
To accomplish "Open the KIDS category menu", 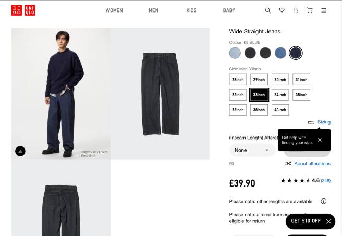I will (191, 10).
